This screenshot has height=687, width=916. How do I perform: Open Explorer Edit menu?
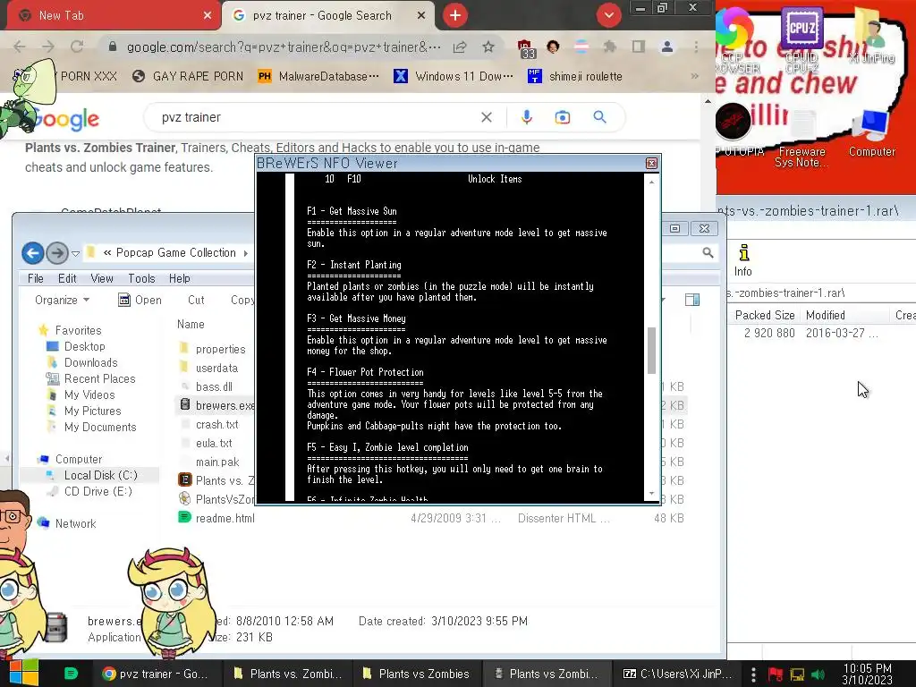coord(67,279)
